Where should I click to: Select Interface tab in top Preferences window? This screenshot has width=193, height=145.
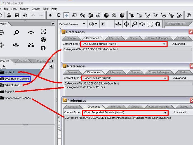(114, 38)
